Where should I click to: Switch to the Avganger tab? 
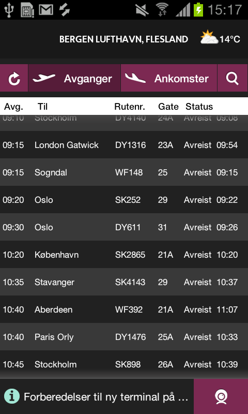[74, 78]
